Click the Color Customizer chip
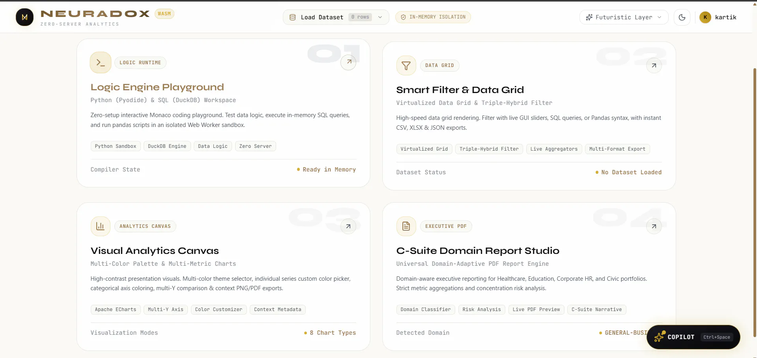Screen dimensions: 757x358 click(219, 310)
